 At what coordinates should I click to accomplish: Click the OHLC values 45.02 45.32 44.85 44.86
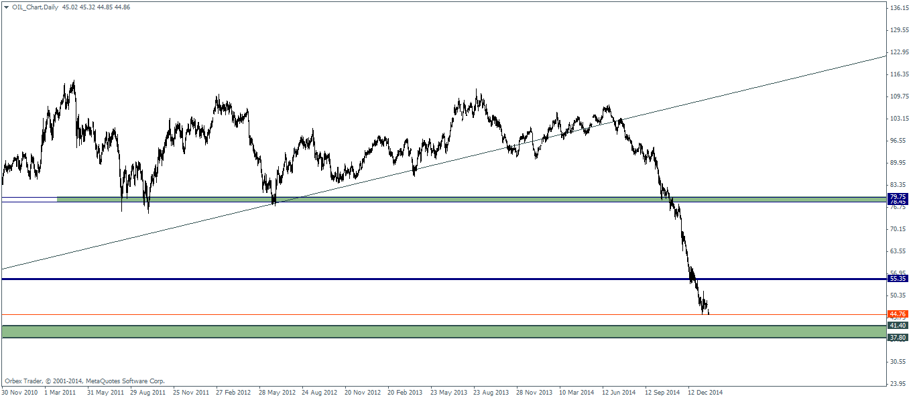[x=96, y=7]
